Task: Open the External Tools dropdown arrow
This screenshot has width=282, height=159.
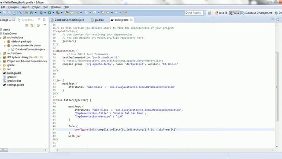Action: click(x=62, y=13)
